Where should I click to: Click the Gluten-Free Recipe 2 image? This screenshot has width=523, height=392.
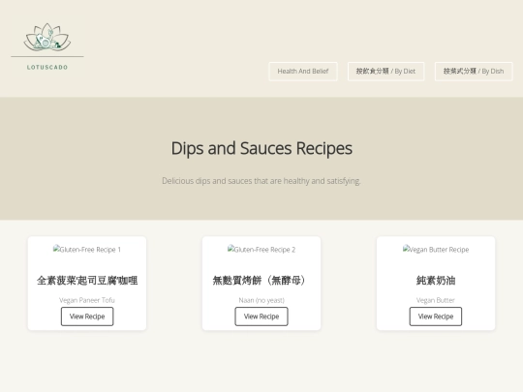261,250
